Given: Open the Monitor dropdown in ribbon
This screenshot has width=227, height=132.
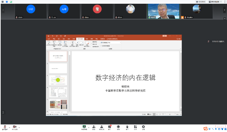Looking at the screenshot, I should [114, 43].
